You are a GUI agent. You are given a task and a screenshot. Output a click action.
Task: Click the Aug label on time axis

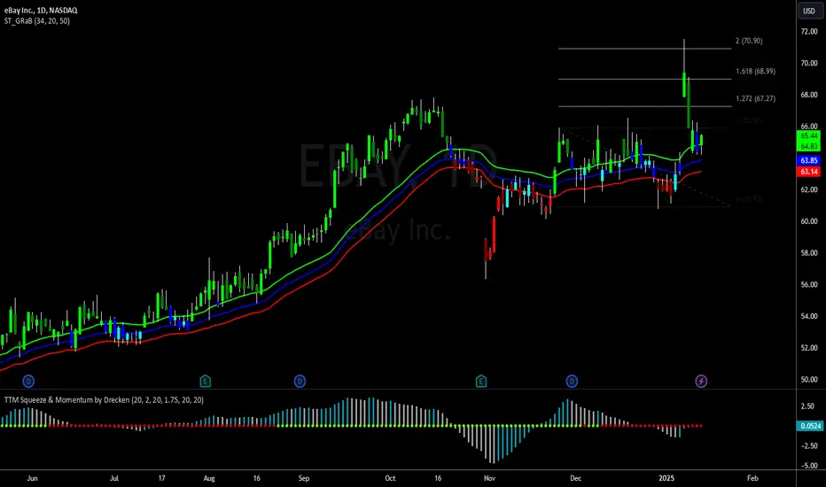pos(209,478)
